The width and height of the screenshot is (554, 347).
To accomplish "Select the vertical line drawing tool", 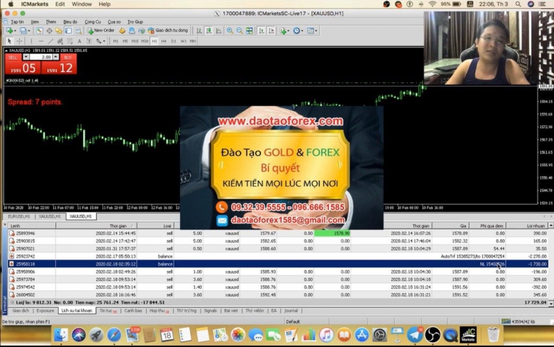I will [31, 41].
